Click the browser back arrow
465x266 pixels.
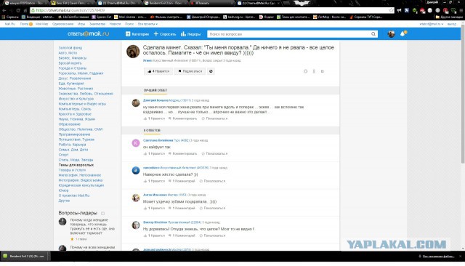point(4,10)
